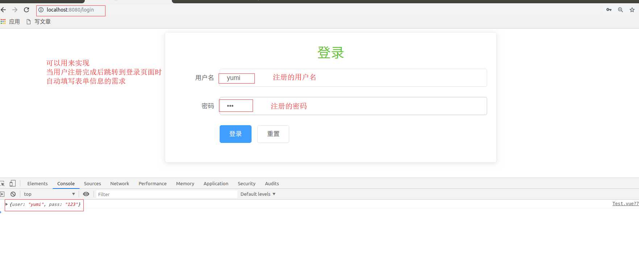
Task: Expand the logged {user: "yumi"} object
Action: click(7, 204)
